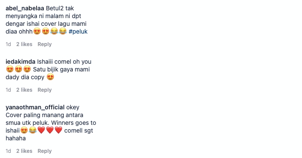Reply to iedakimda's comment
The height and width of the screenshot is (158, 302).
(x=44, y=90)
